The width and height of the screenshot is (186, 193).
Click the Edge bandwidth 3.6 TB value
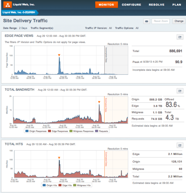pos(158,106)
